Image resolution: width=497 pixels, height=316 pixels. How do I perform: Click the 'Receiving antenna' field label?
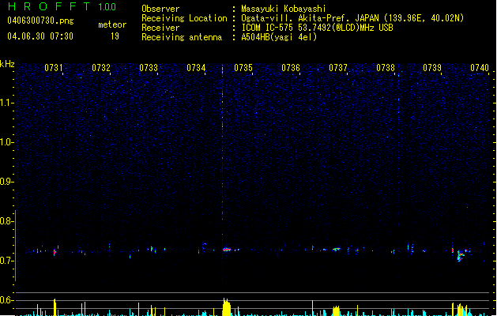click(182, 37)
